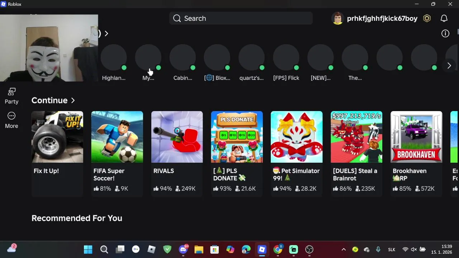This screenshot has width=459, height=258.
Task: Focus the Search input field
Action: (241, 18)
